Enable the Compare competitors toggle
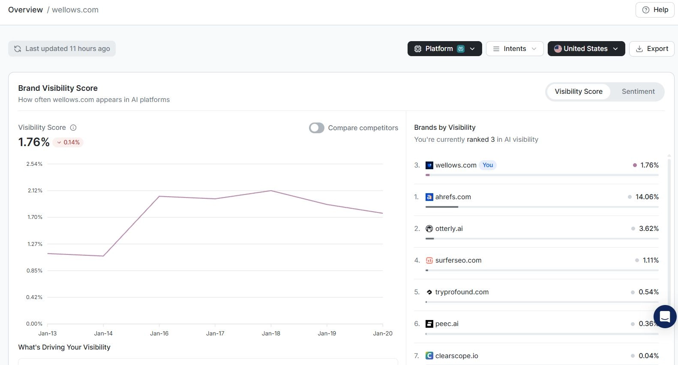Viewport: 678px width, 365px height. tap(317, 128)
